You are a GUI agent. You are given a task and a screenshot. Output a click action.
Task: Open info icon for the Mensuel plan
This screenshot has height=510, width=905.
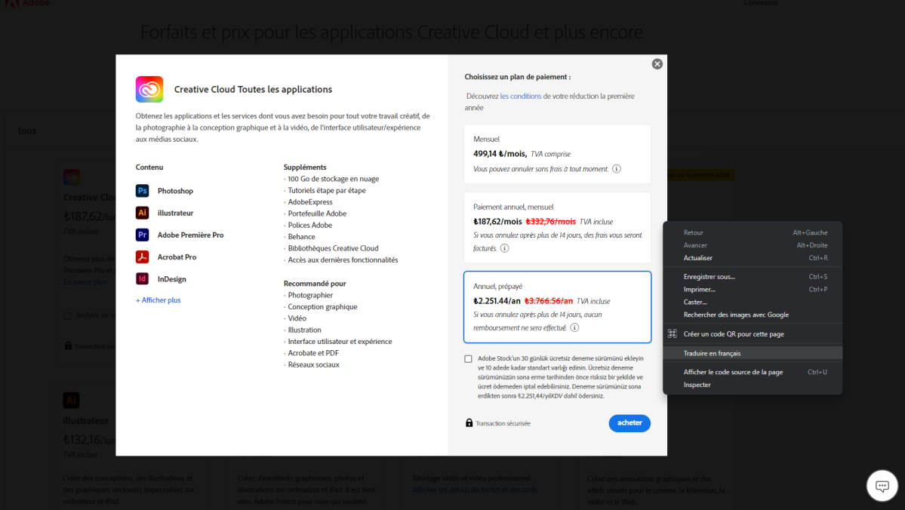(617, 169)
